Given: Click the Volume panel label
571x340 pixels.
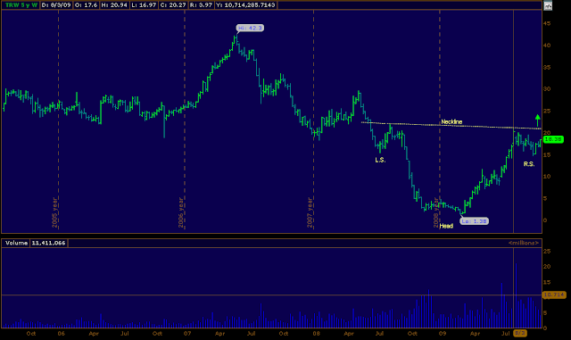Looking at the screenshot, I should pos(16,243).
